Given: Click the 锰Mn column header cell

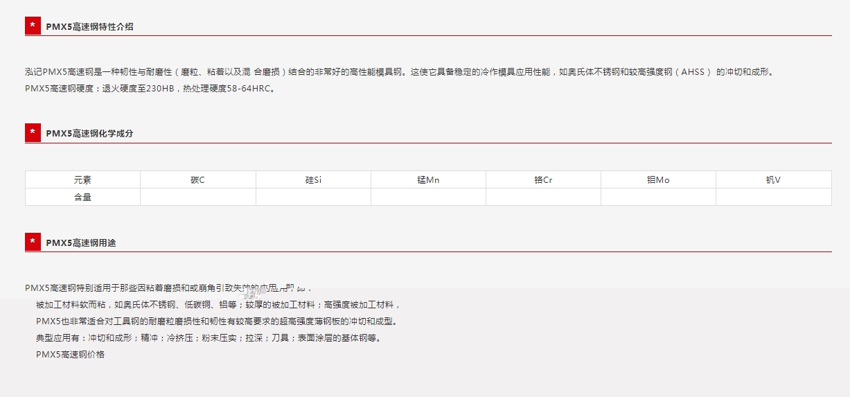Looking at the screenshot, I should click(428, 180).
